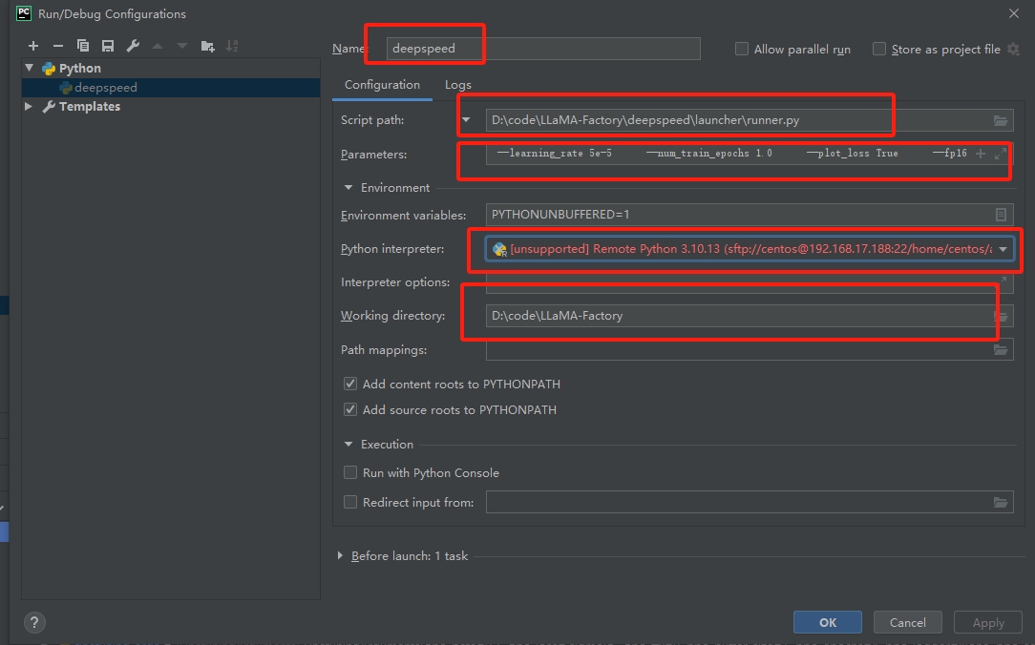This screenshot has height=645, width=1035.
Task: Click in the Working directory field
Action: [735, 316]
